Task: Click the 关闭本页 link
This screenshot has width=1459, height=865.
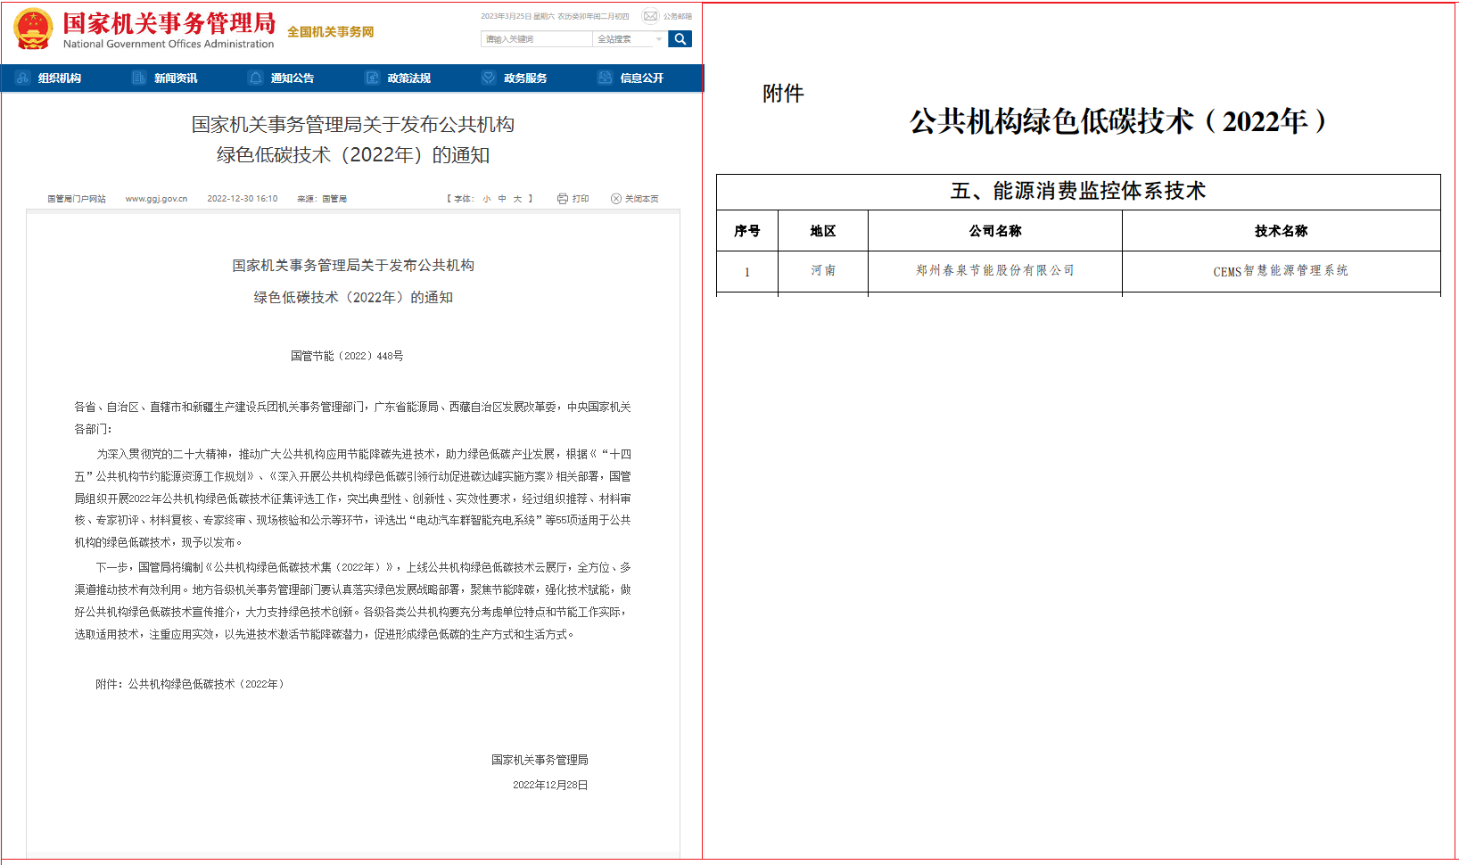Action: [x=642, y=199]
